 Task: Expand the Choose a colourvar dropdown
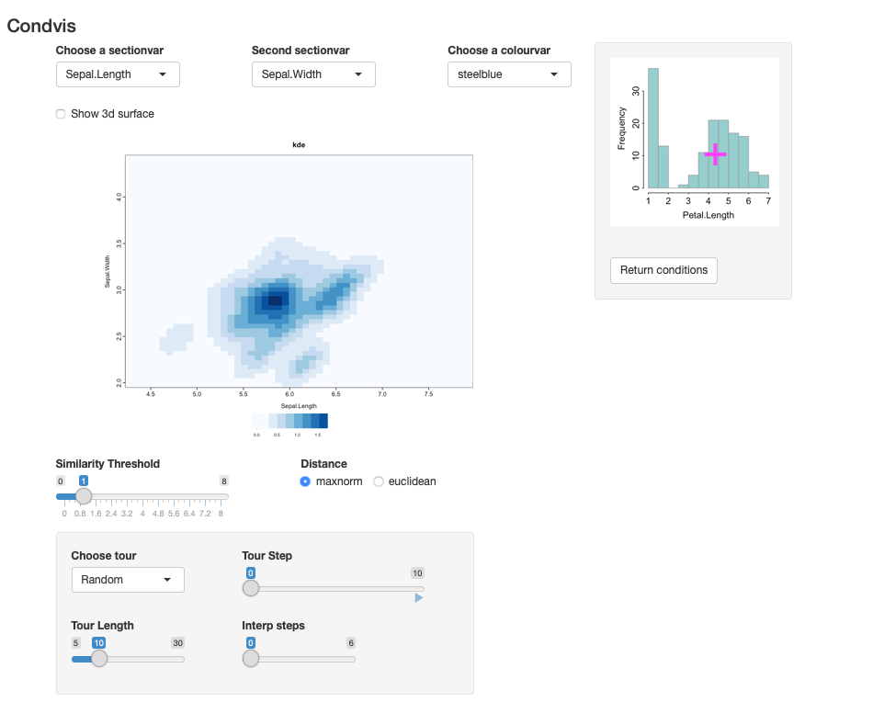[509, 74]
